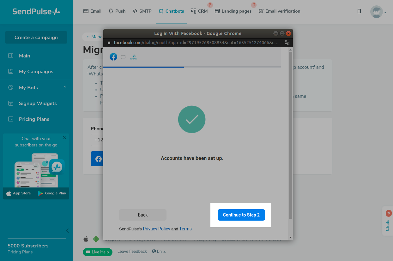Image resolution: width=393 pixels, height=261 pixels.
Task: Close the Log in With Facebook window
Action: [x=288, y=33]
